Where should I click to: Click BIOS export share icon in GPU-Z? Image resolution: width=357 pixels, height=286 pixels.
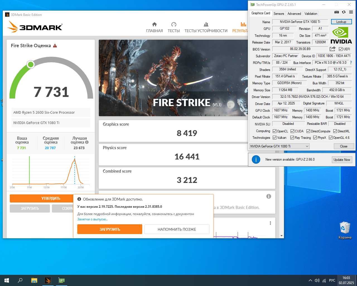[x=332, y=49]
